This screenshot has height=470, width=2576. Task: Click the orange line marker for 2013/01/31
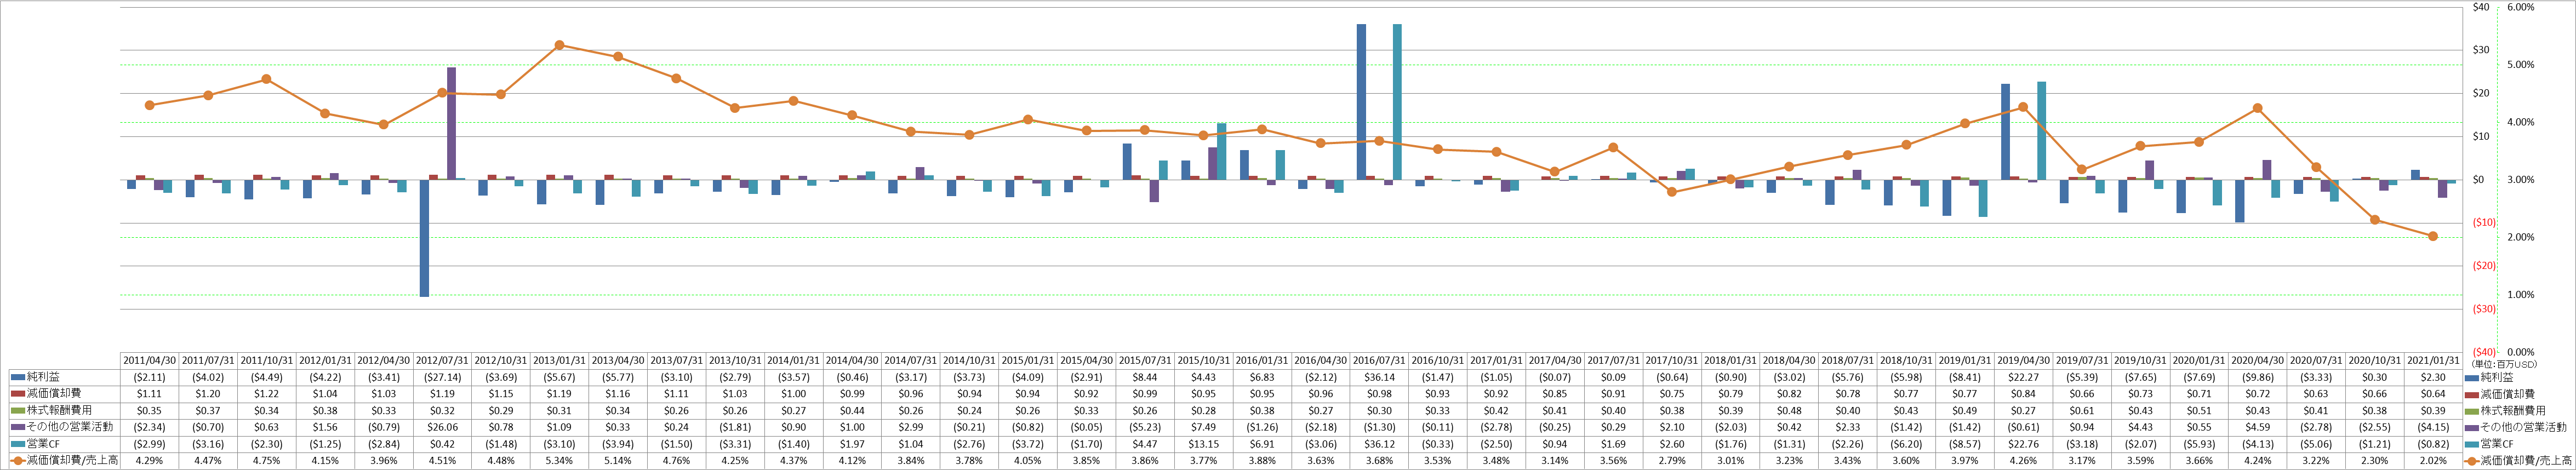559,45
